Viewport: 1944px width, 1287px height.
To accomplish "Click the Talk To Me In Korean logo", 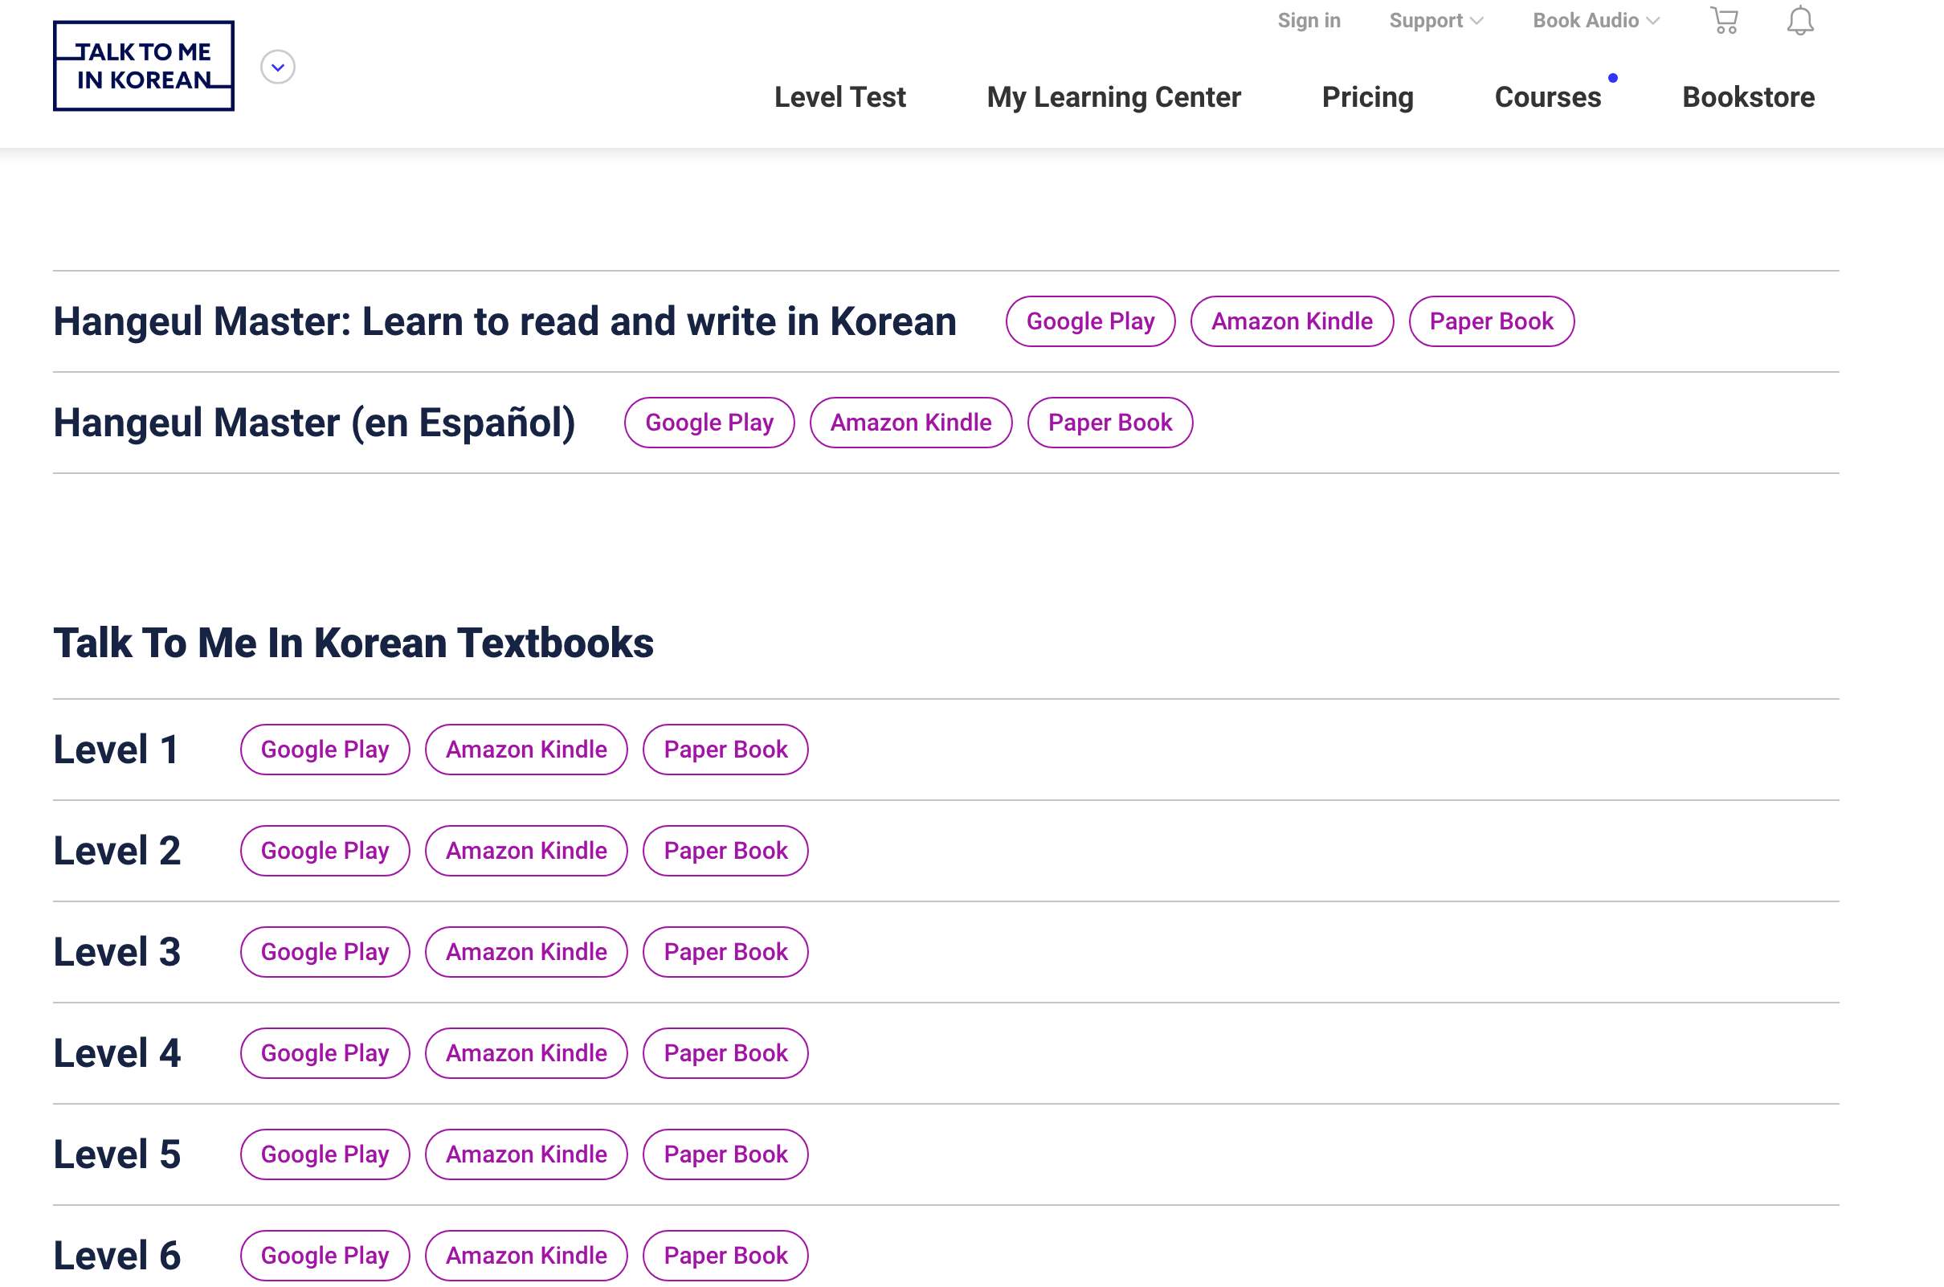I will coord(144,66).
